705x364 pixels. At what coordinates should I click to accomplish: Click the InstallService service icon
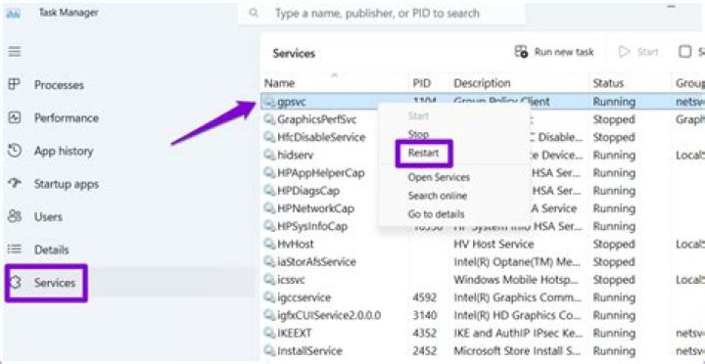[x=269, y=350]
